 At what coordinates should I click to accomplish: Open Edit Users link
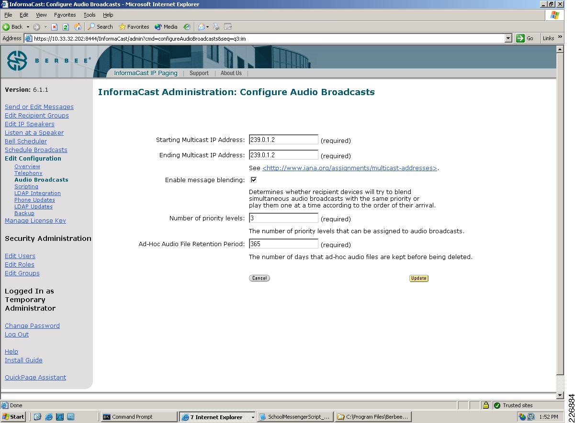click(20, 256)
